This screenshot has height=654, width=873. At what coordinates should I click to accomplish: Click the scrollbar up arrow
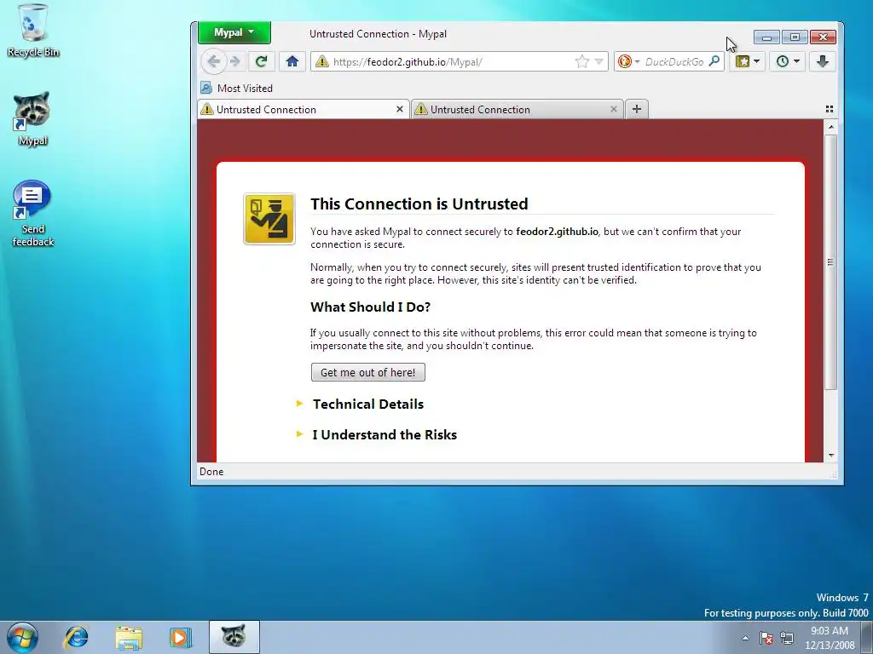click(x=830, y=127)
